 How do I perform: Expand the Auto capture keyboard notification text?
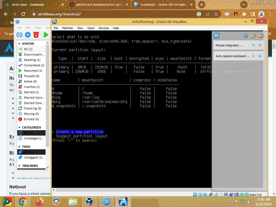(233, 56)
